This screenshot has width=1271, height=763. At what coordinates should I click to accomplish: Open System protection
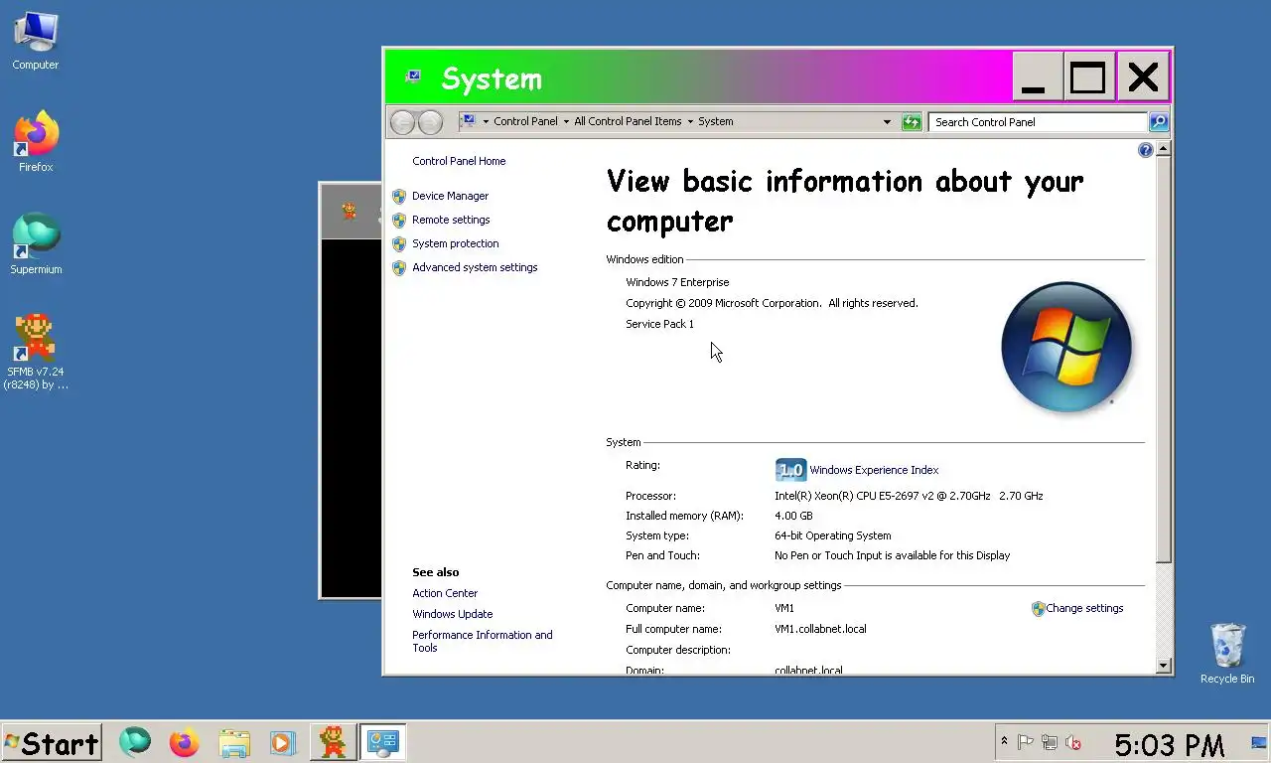(455, 243)
